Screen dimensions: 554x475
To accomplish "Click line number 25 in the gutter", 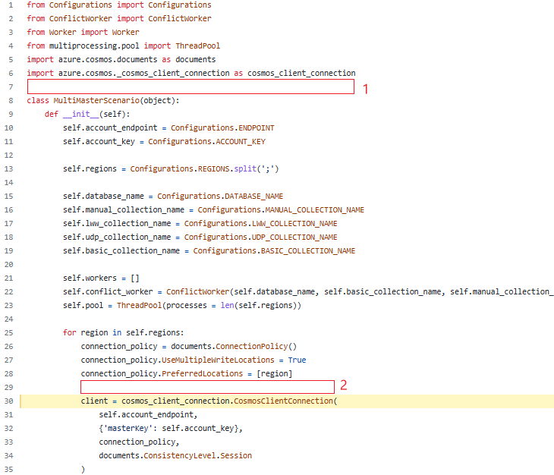I will click(x=8, y=332).
